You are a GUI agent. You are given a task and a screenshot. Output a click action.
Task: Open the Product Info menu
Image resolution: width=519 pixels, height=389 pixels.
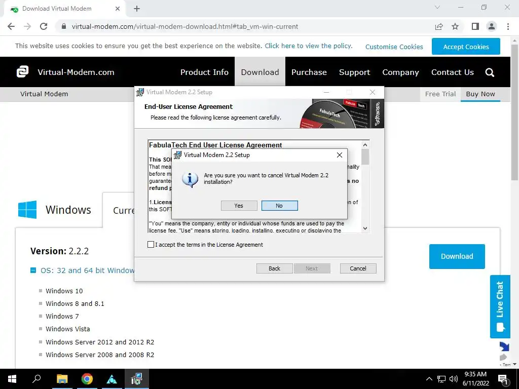(x=204, y=72)
